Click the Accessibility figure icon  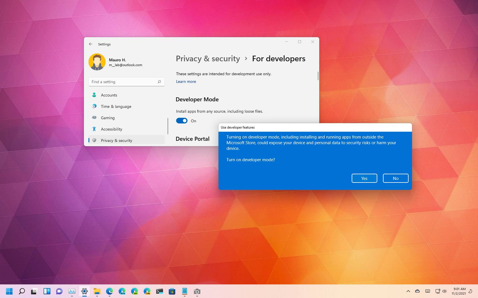click(x=94, y=129)
